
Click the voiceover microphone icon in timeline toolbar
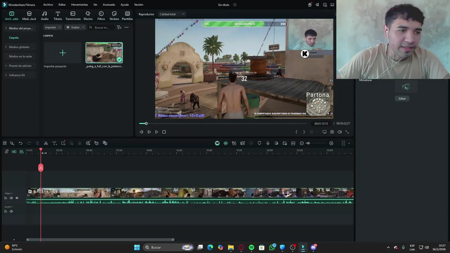(x=268, y=143)
